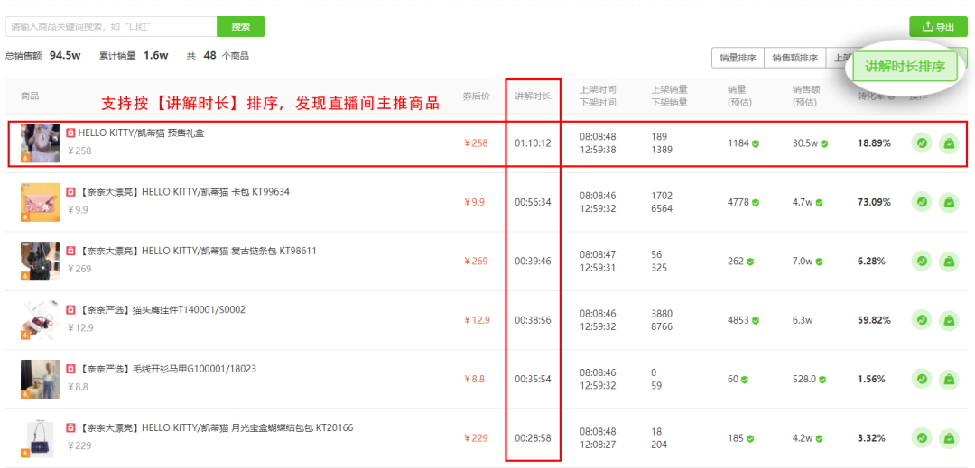The height and width of the screenshot is (468, 975).
Task: Select conversion rate 73.09%
Action: pos(874,202)
